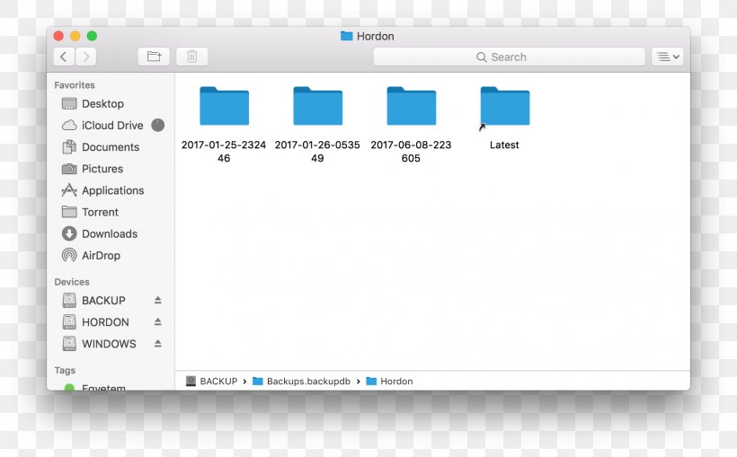Open the Downloads sidebar item
This screenshot has height=457, width=737.
[109, 233]
